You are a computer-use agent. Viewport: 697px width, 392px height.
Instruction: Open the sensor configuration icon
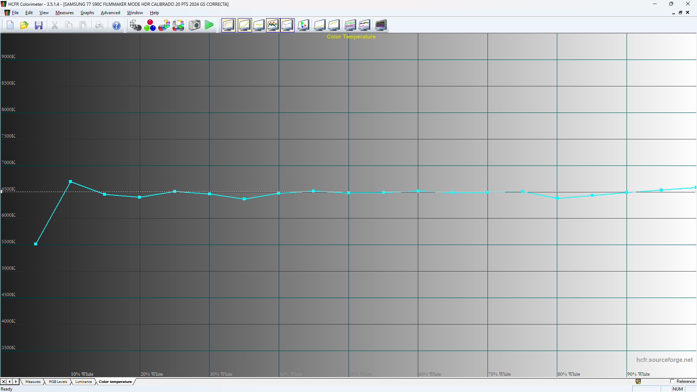click(135, 25)
